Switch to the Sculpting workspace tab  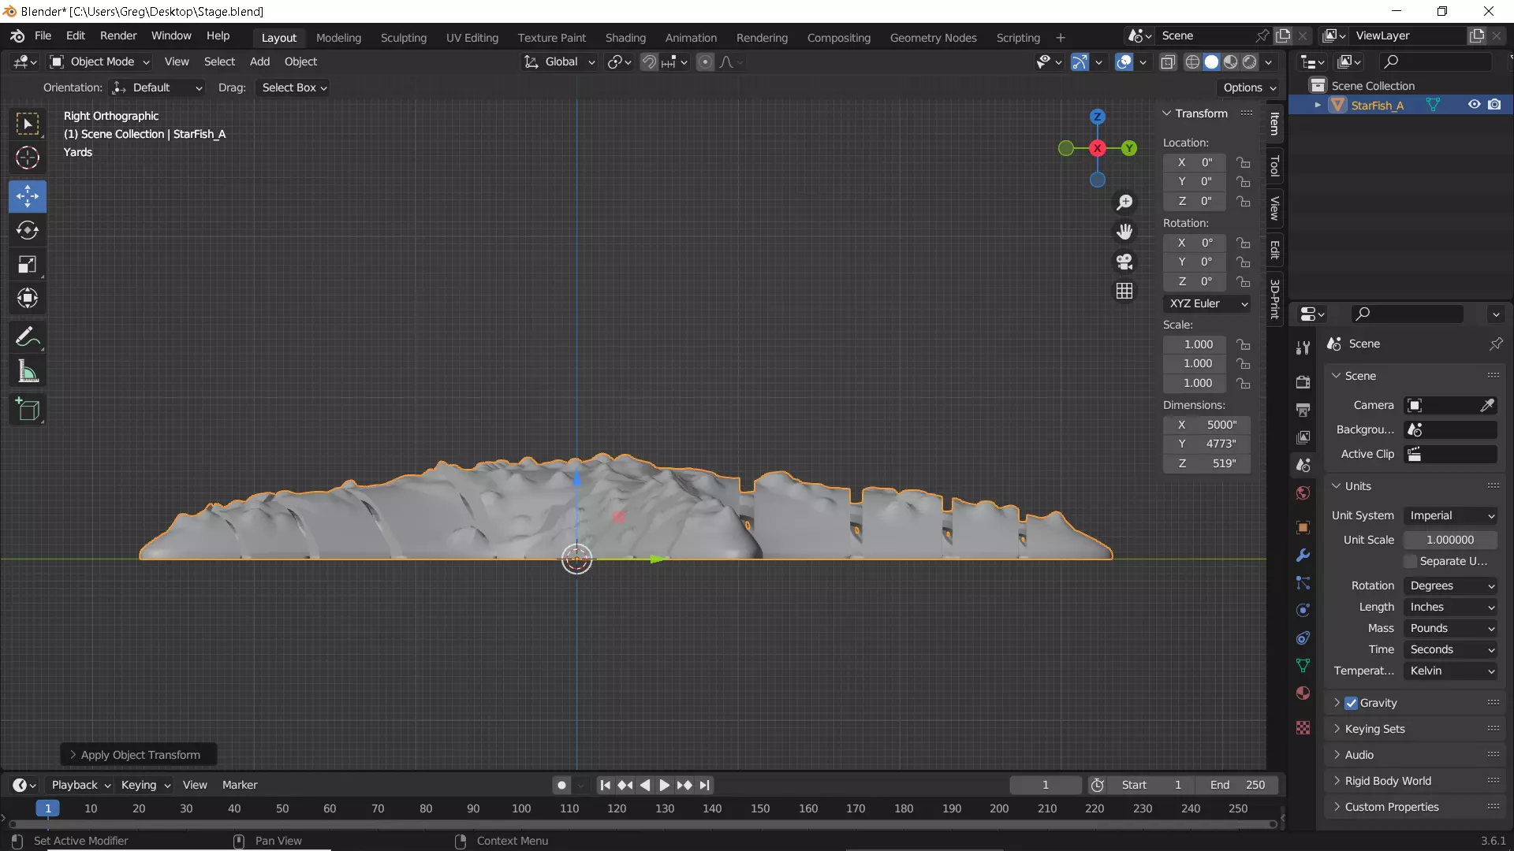403,37
